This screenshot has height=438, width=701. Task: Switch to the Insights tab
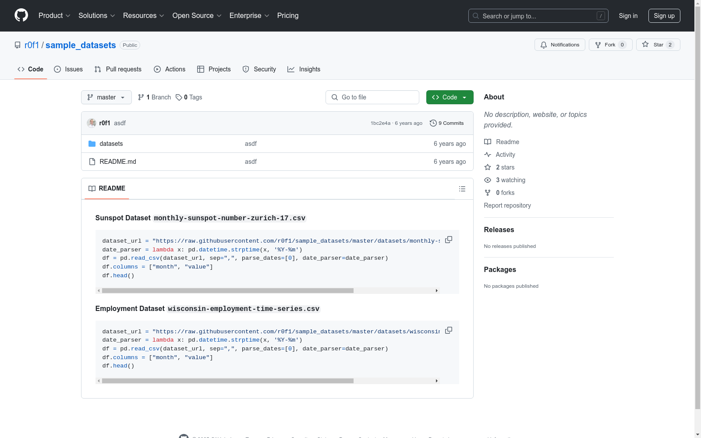point(304,69)
